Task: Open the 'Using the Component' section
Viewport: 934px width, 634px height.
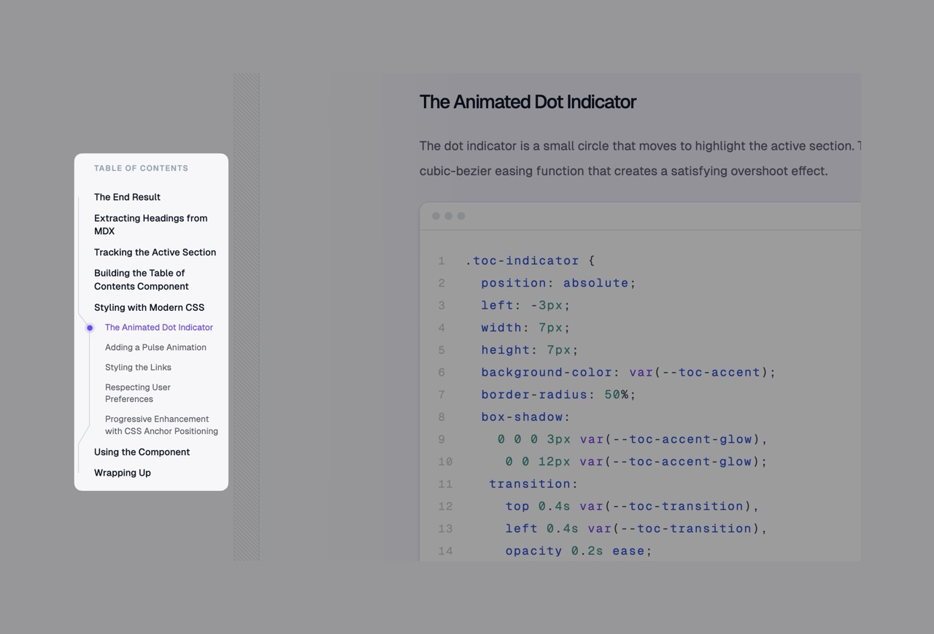Action: tap(142, 452)
